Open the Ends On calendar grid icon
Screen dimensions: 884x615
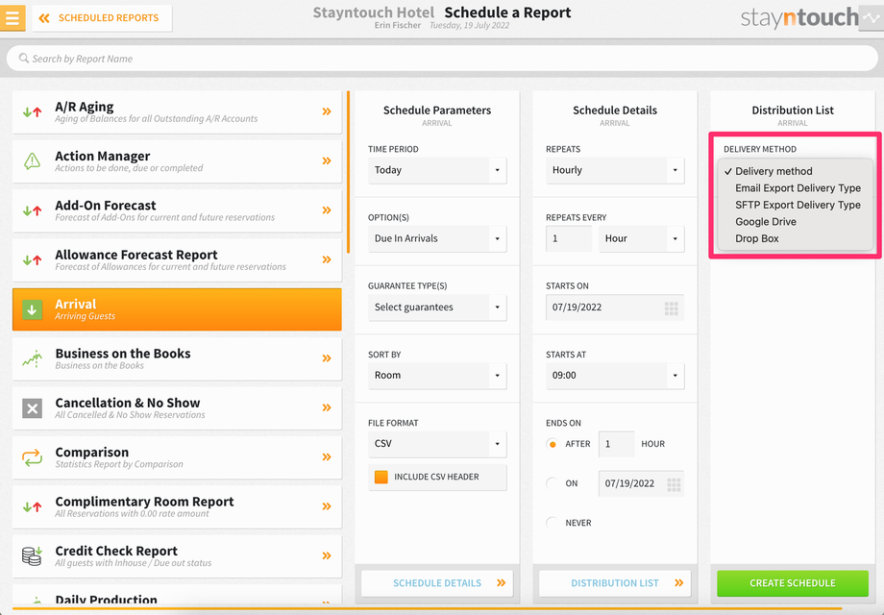674,484
